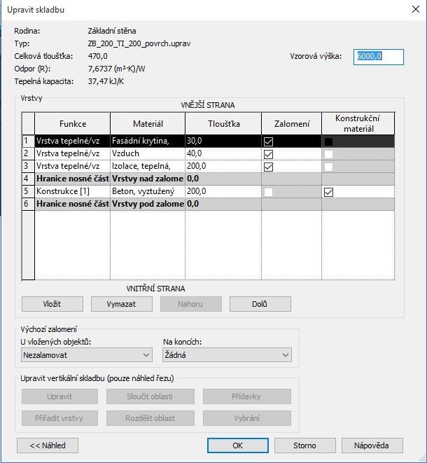Image resolution: width=427 pixels, height=463 pixels.
Task: Click Vrstvy nad zalomením cell
Action: tap(148, 179)
